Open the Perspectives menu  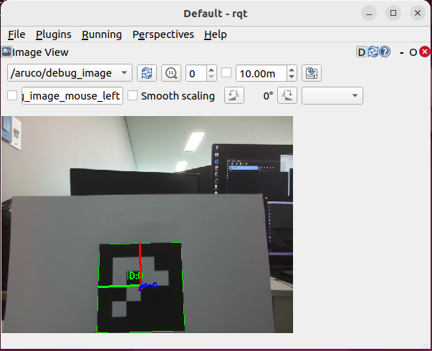pyautogui.click(x=163, y=34)
